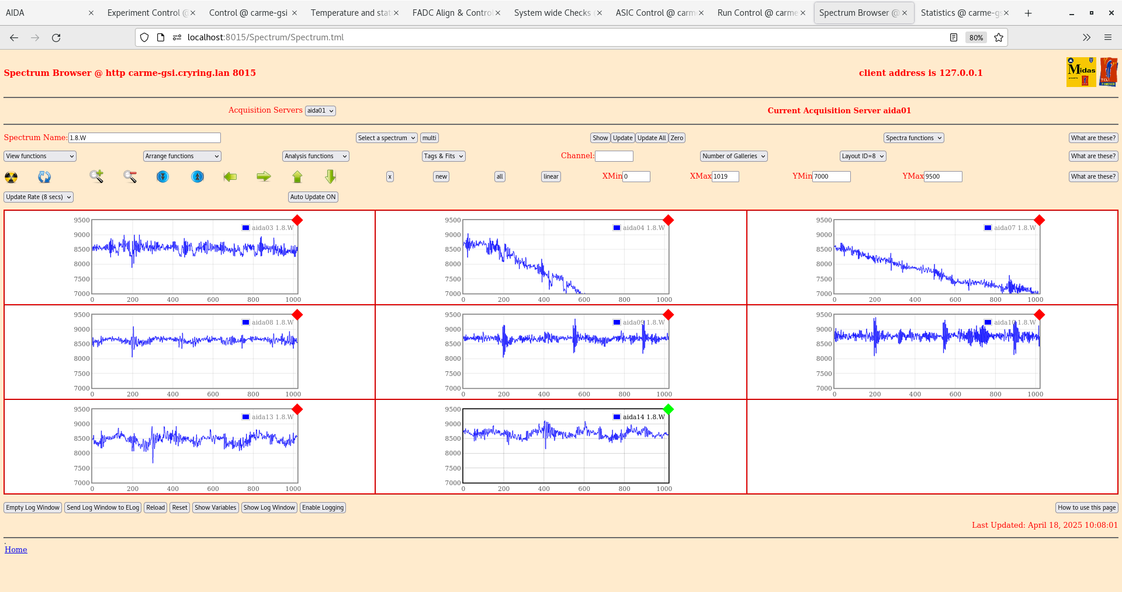The width and height of the screenshot is (1122, 592).
Task: Click the red diamond on aida03 spectrum
Action: [x=297, y=220]
